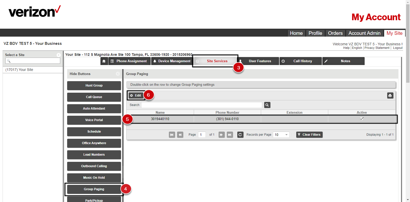Open the Notes tab
Image resolution: width=410 pixels, height=202 pixels.
point(343,61)
